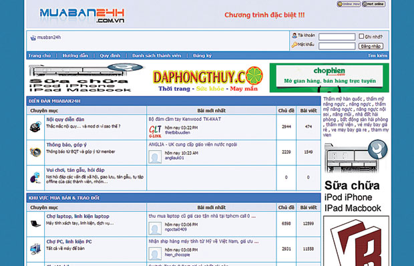Click the sidebar Sửa chữa iPod iPhone ad
Image resolution: width=414 pixels, height=266 pixels.
tap(356, 176)
